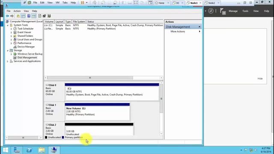Click the speaker icon in system tray
Viewport: 274px width, 154px height.
click(x=256, y=150)
